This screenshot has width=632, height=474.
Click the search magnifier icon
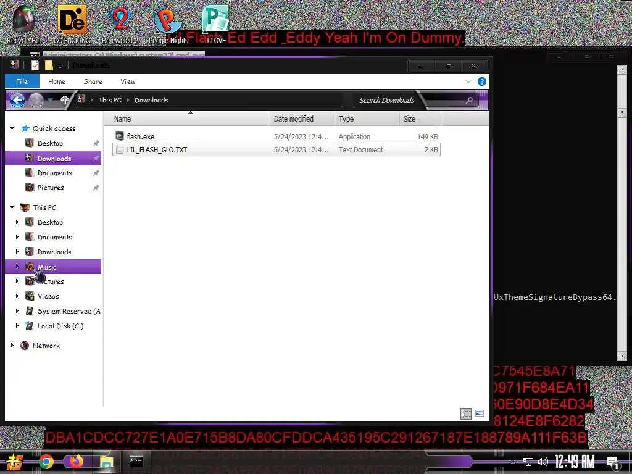(469, 100)
